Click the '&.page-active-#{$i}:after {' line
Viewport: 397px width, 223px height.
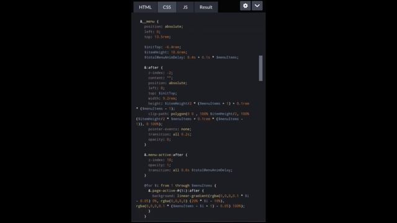(176, 191)
